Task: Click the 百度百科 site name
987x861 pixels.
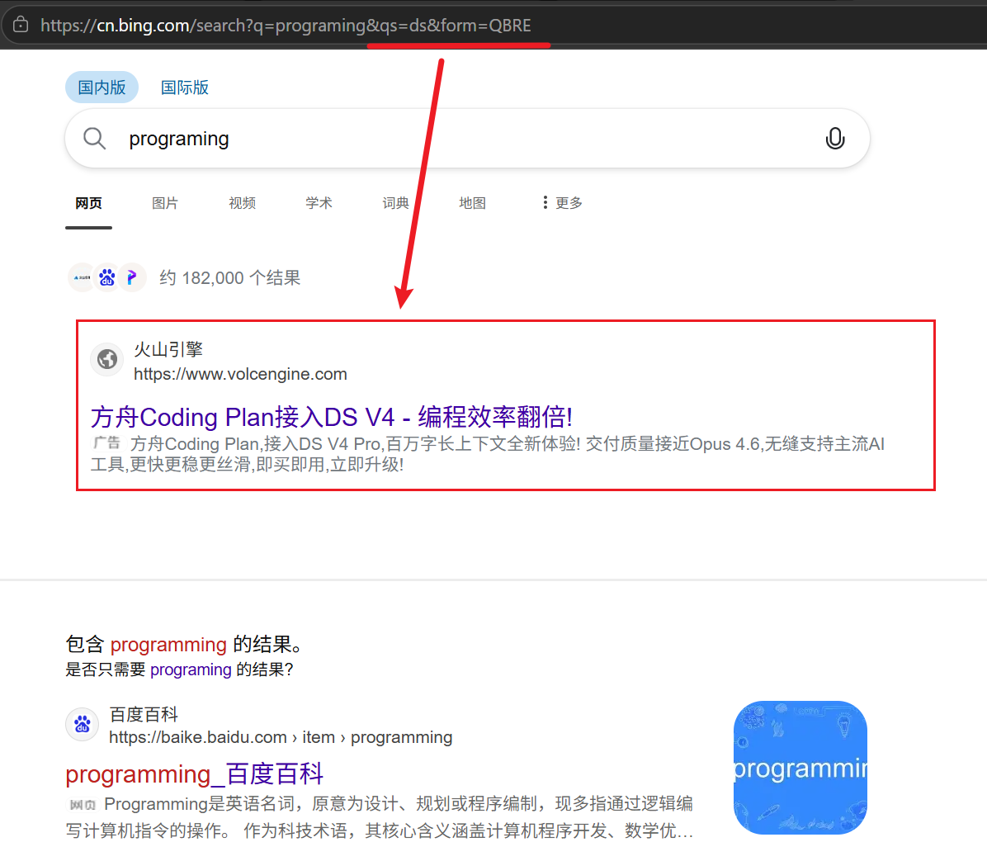Action: 144,714
